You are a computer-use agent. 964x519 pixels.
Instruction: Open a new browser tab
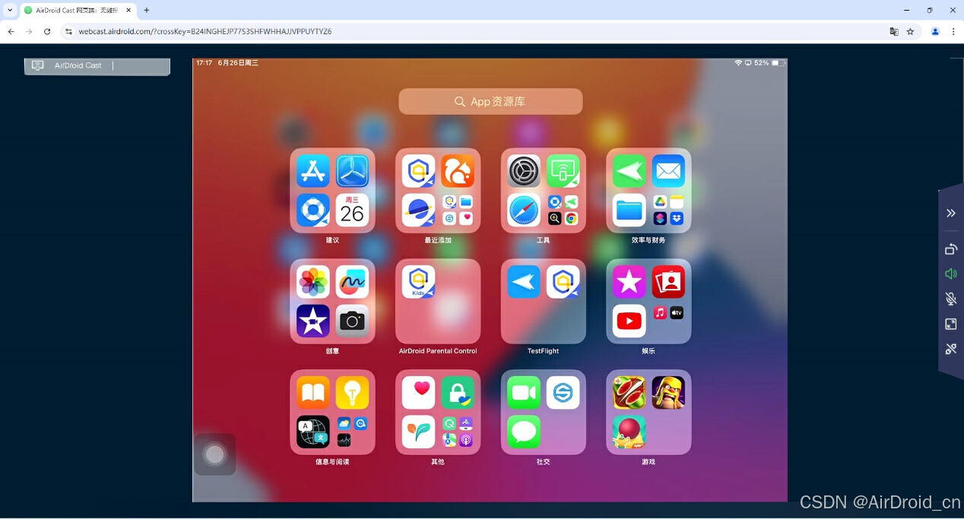pos(147,10)
